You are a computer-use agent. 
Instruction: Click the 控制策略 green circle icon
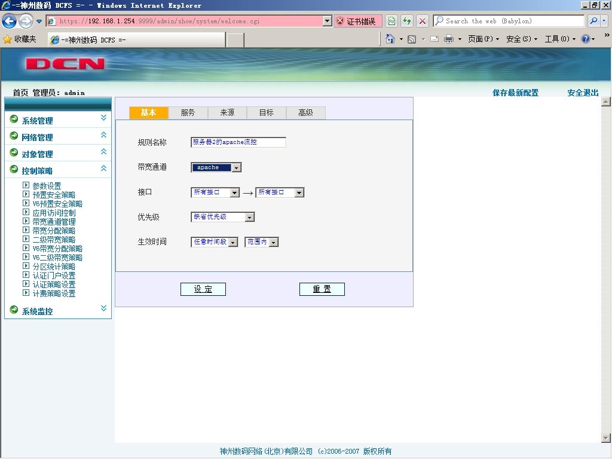(x=14, y=169)
